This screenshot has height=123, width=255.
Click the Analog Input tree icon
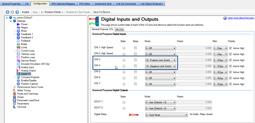click(x=18, y=67)
